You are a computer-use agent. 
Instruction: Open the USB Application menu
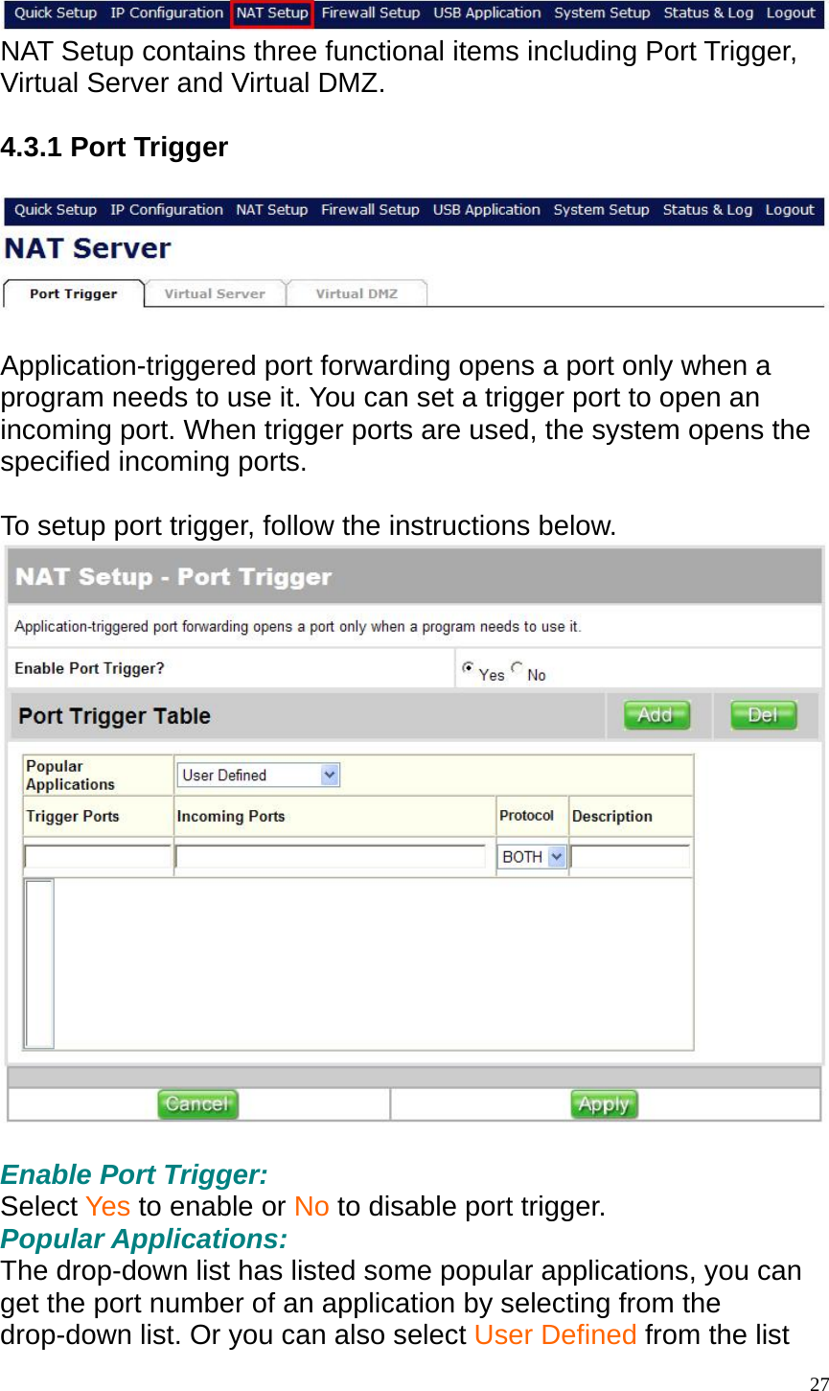(x=487, y=12)
